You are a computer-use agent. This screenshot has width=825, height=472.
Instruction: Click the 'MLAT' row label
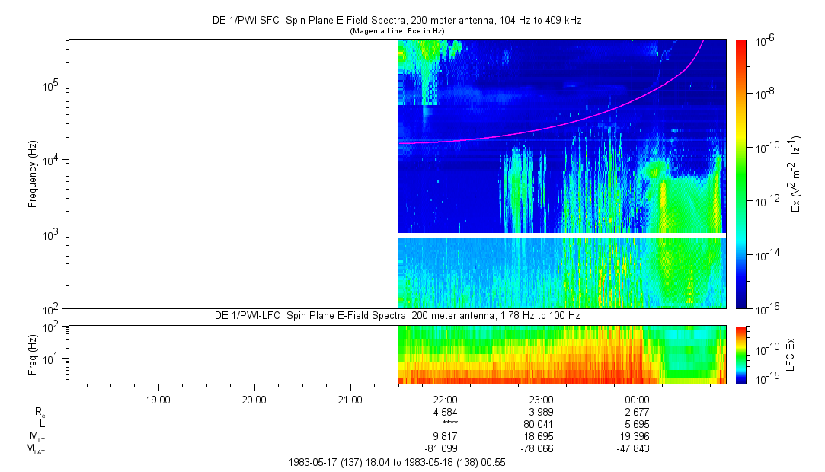[x=36, y=449]
